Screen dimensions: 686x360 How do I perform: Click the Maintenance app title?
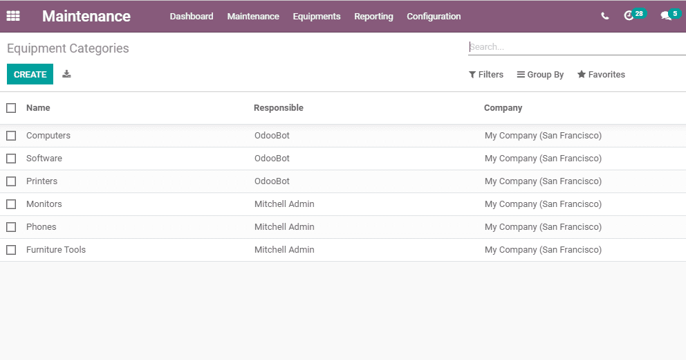[x=86, y=16]
